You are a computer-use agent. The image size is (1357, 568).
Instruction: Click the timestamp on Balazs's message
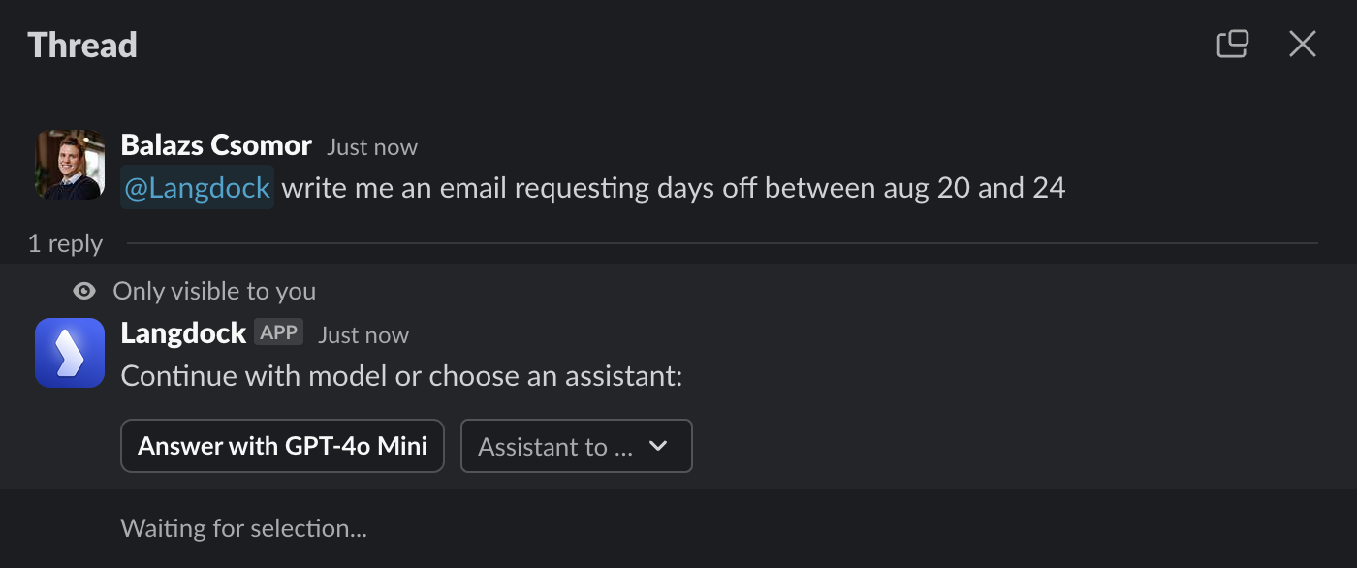(372, 147)
